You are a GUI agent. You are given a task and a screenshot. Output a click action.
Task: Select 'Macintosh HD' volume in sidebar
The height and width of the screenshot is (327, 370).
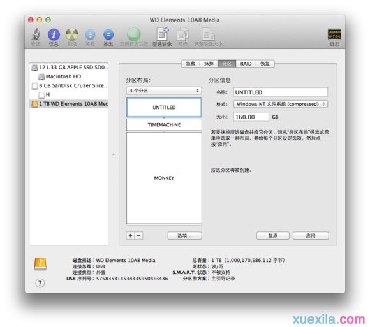pyautogui.click(x=69, y=76)
